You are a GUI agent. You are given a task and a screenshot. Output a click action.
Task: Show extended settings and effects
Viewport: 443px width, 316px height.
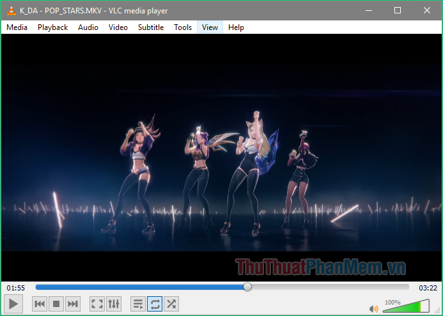pos(114,304)
